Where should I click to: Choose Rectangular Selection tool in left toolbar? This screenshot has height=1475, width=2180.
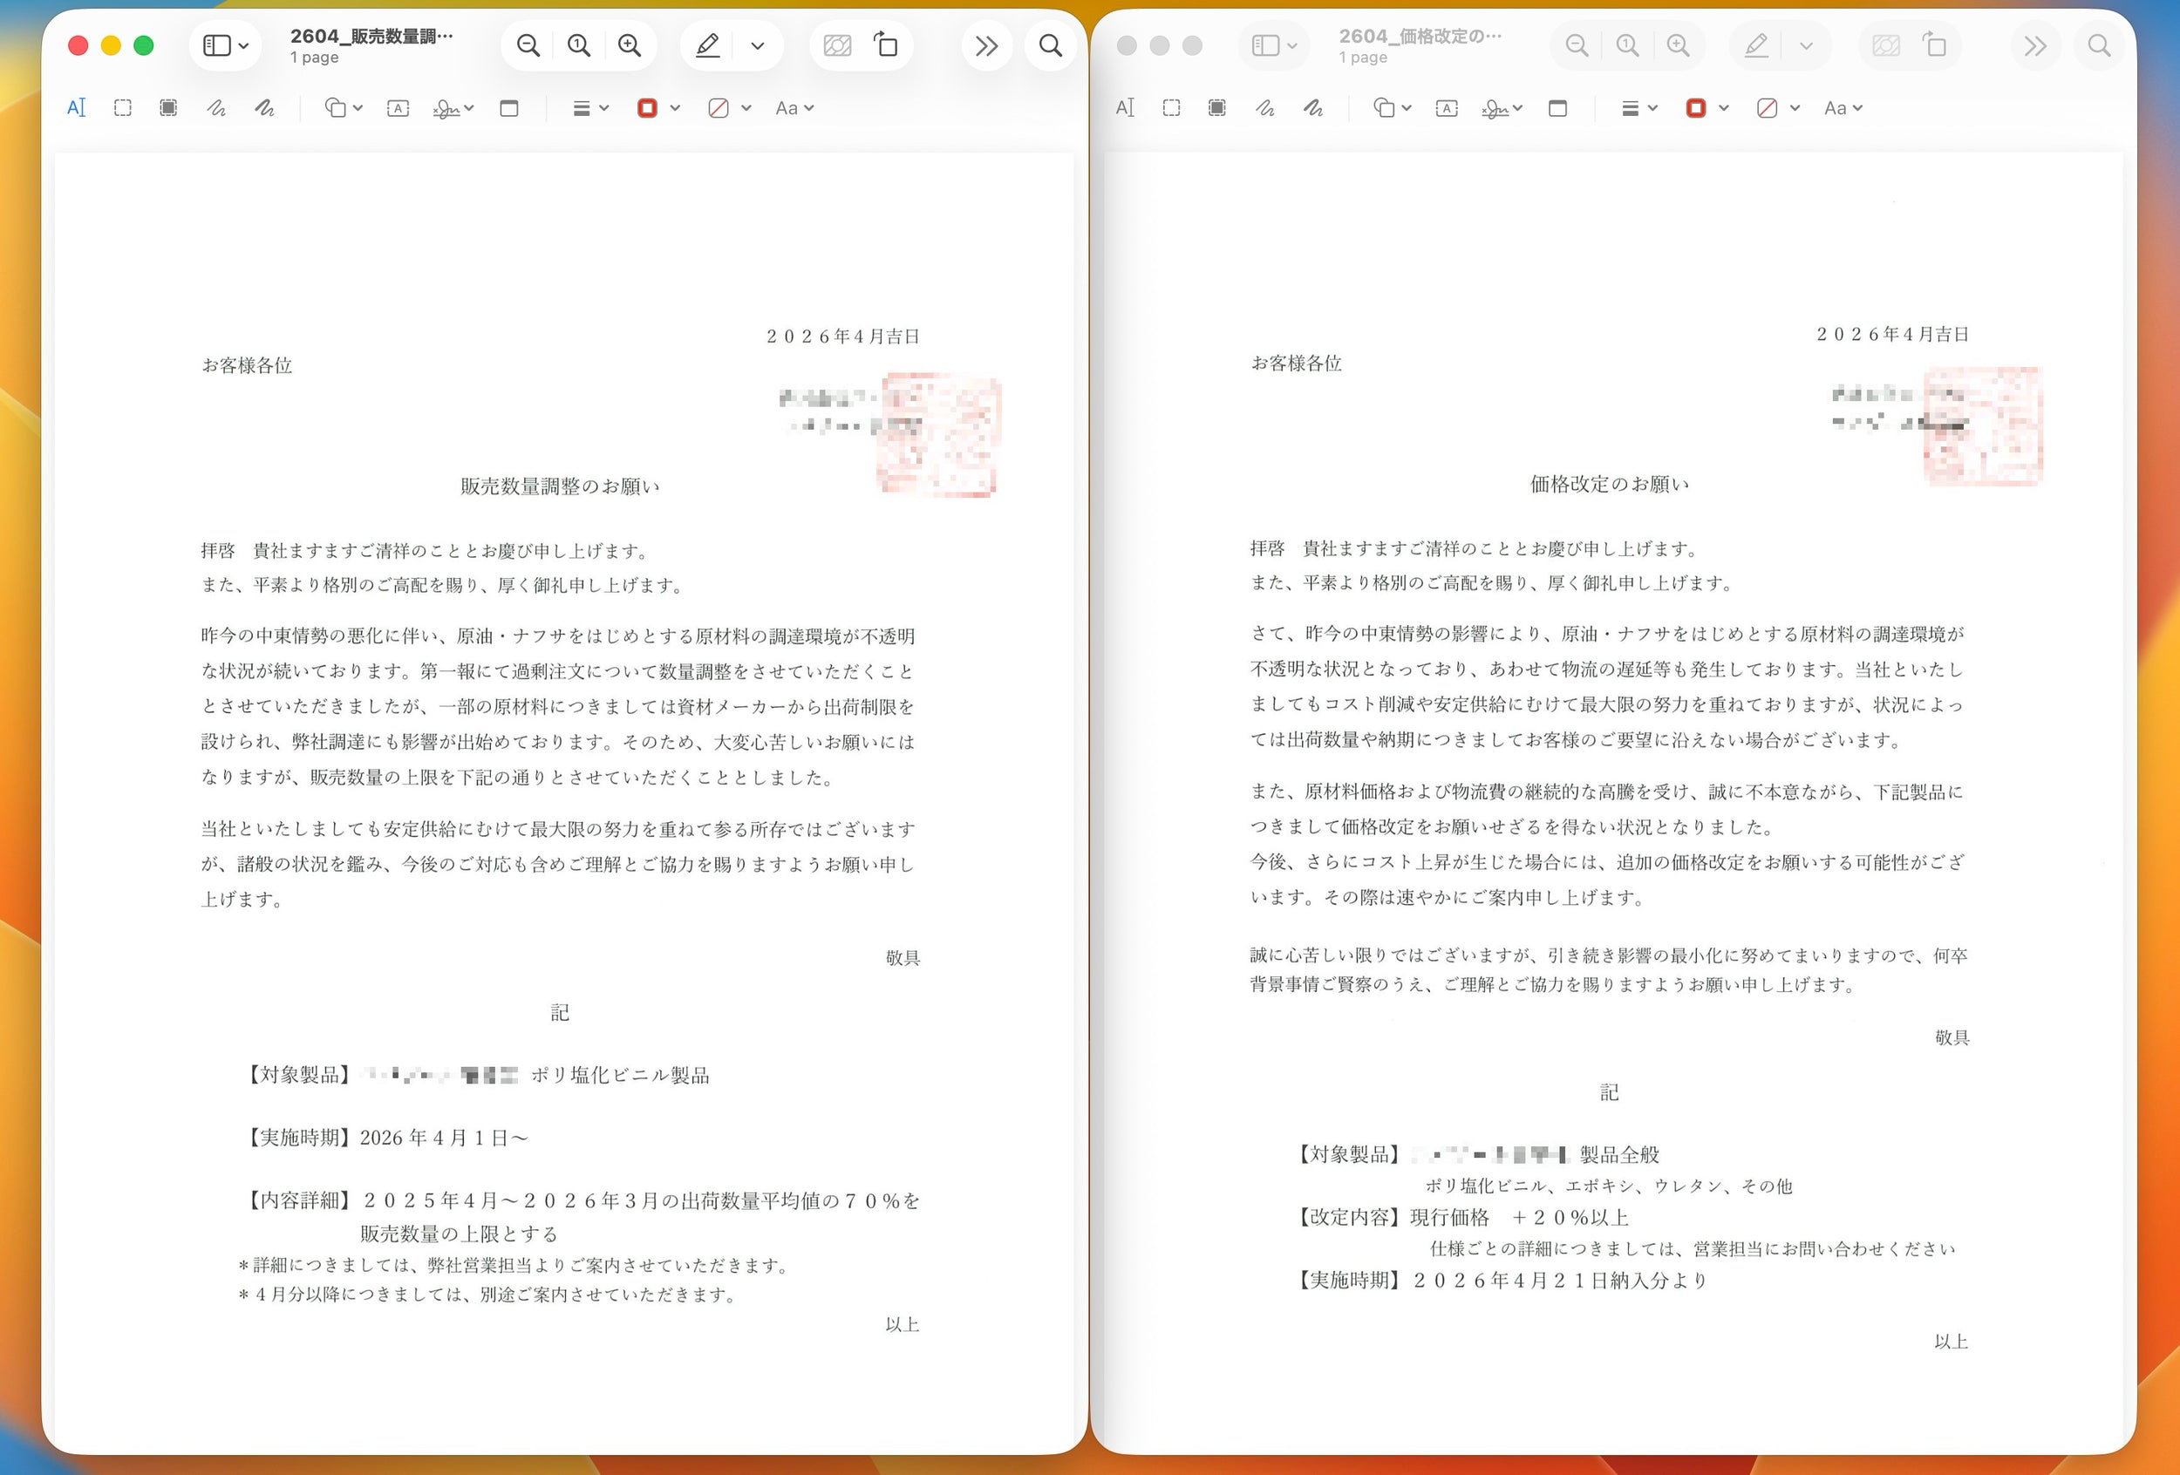[123, 108]
